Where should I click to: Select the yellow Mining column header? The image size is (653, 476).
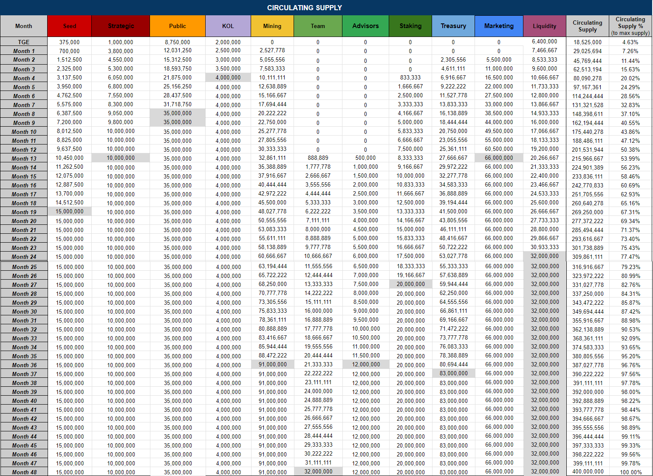click(x=272, y=26)
